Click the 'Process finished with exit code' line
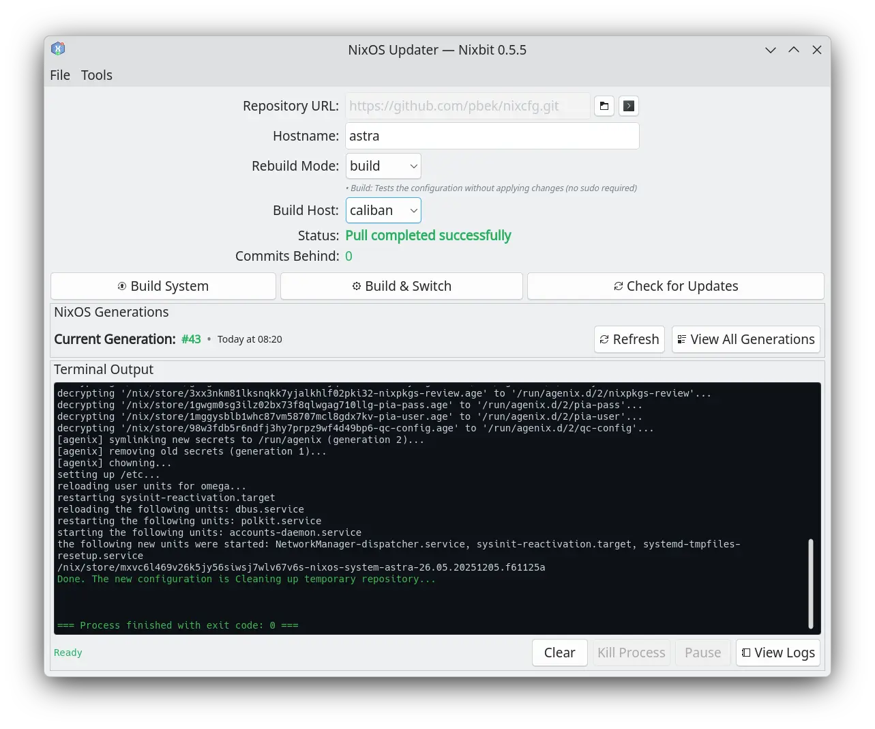 point(178,625)
